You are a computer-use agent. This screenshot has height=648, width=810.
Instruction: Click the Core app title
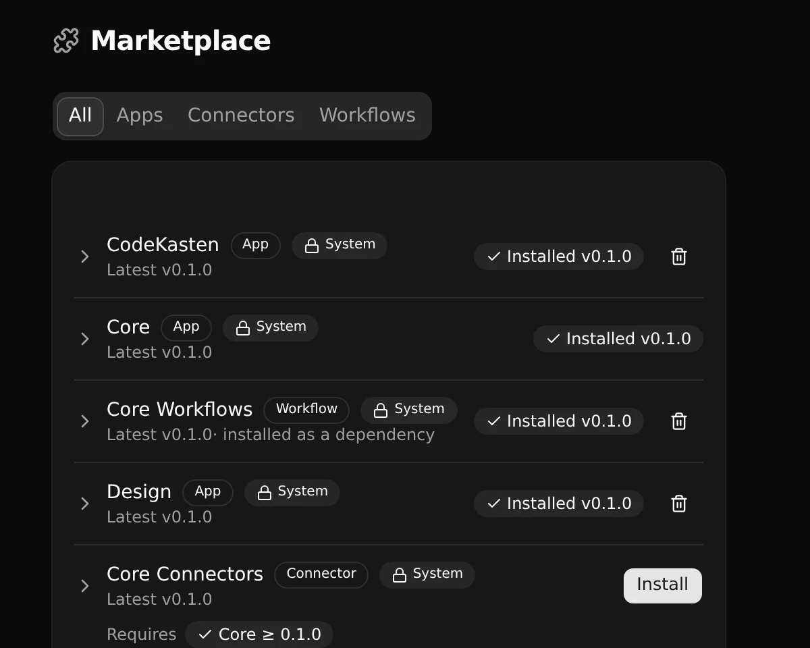pos(128,327)
